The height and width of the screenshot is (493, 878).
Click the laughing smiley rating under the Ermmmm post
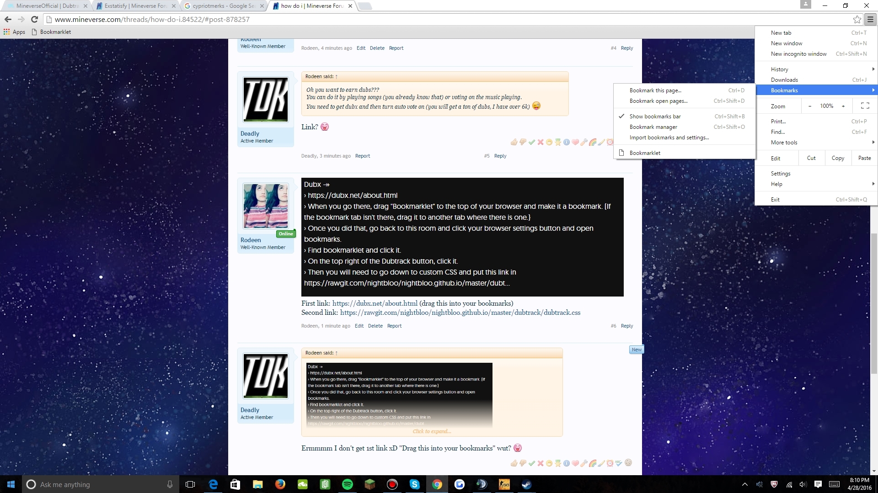click(549, 463)
